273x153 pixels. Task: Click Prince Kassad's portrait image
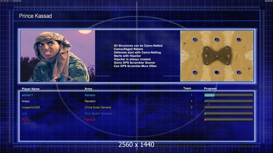click(x=58, y=56)
